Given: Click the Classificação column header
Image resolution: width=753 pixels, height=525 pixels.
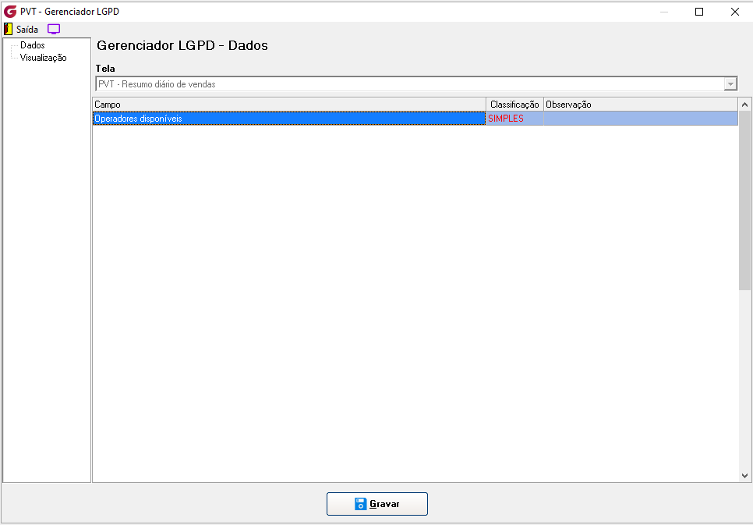Looking at the screenshot, I should [x=514, y=105].
